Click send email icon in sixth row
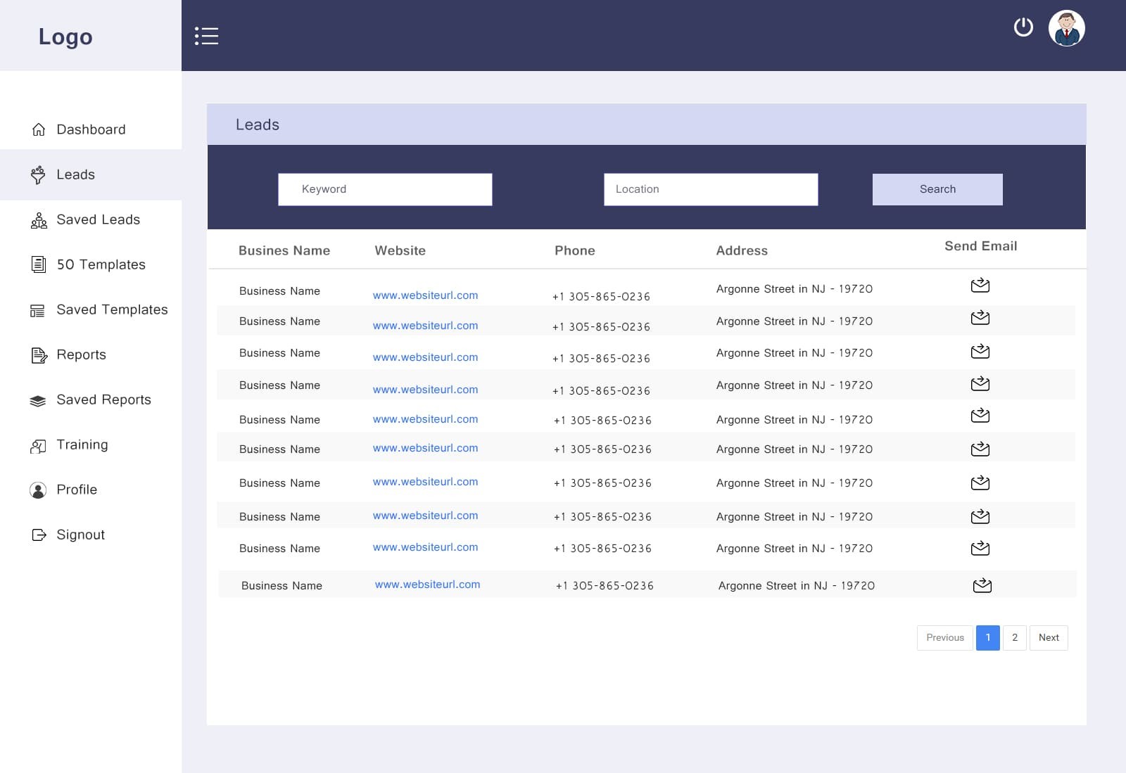1126x773 pixels. click(x=980, y=449)
